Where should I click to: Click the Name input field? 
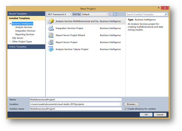tap(76, 99)
